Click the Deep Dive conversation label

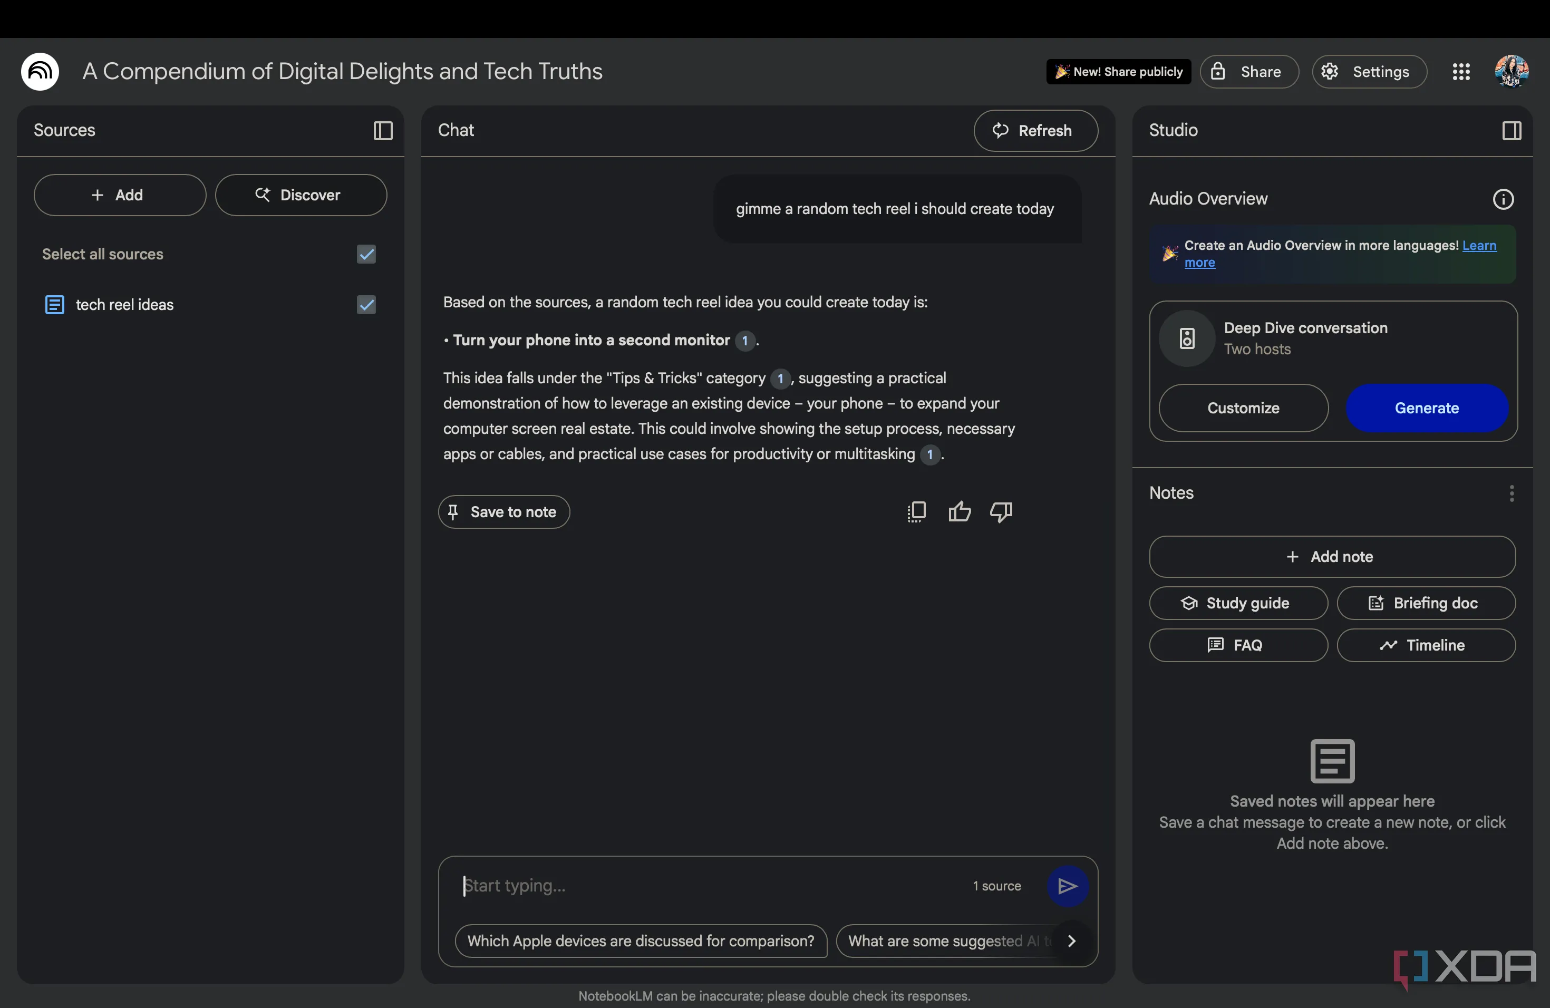point(1305,328)
